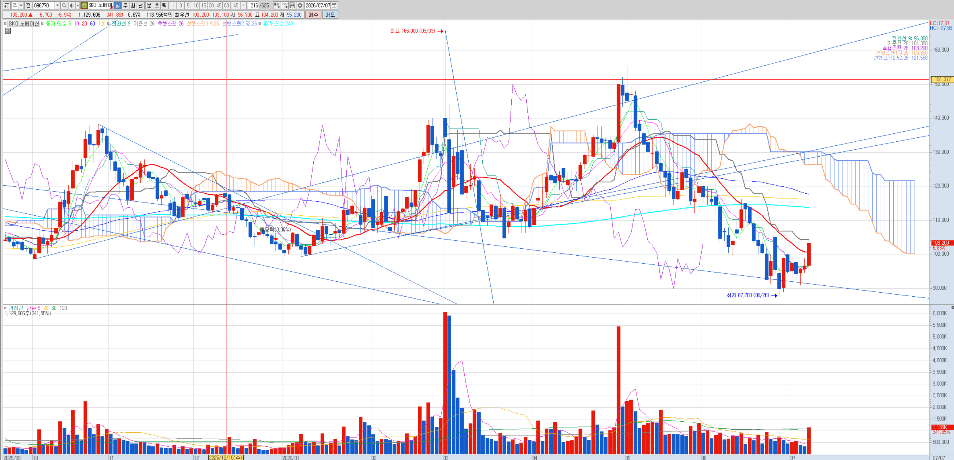The height and width of the screenshot is (460, 954).
Task: Click the 신 credit badge icon
Action: click(84, 5)
